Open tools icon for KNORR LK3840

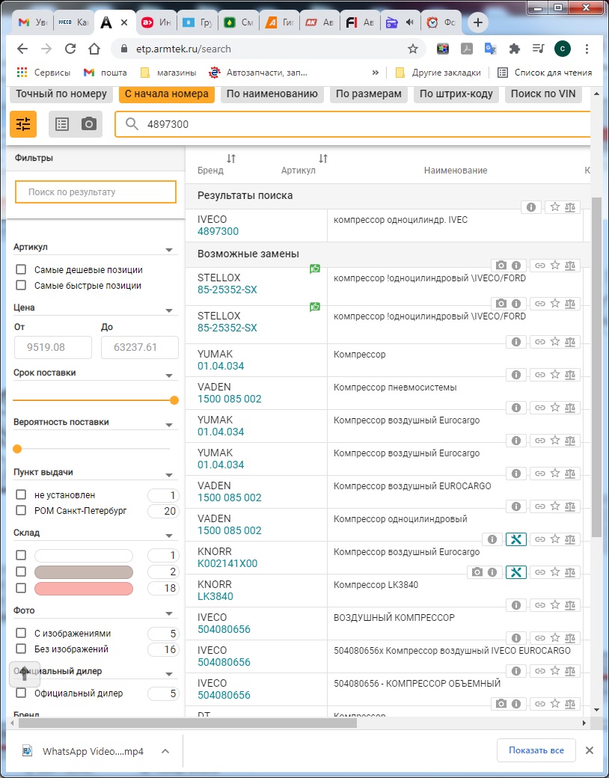pyautogui.click(x=516, y=572)
